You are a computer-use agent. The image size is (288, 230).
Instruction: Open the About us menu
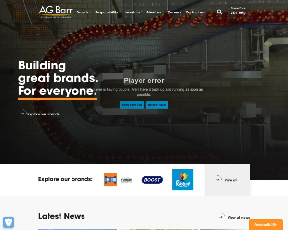[x=155, y=12]
